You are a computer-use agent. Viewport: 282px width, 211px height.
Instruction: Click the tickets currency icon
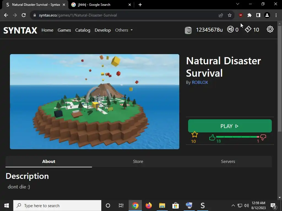click(x=248, y=29)
